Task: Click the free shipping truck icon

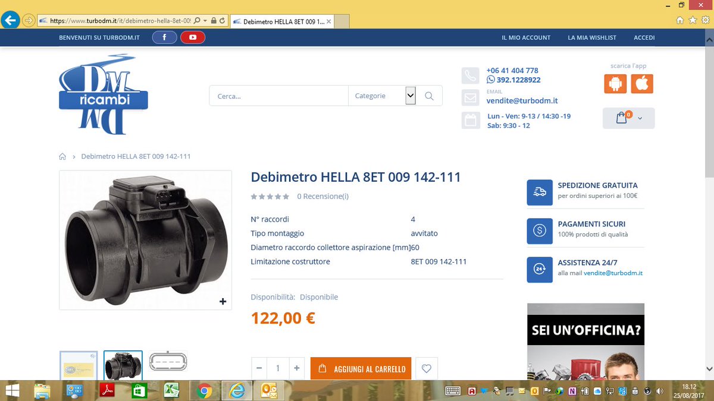Action: tap(540, 192)
